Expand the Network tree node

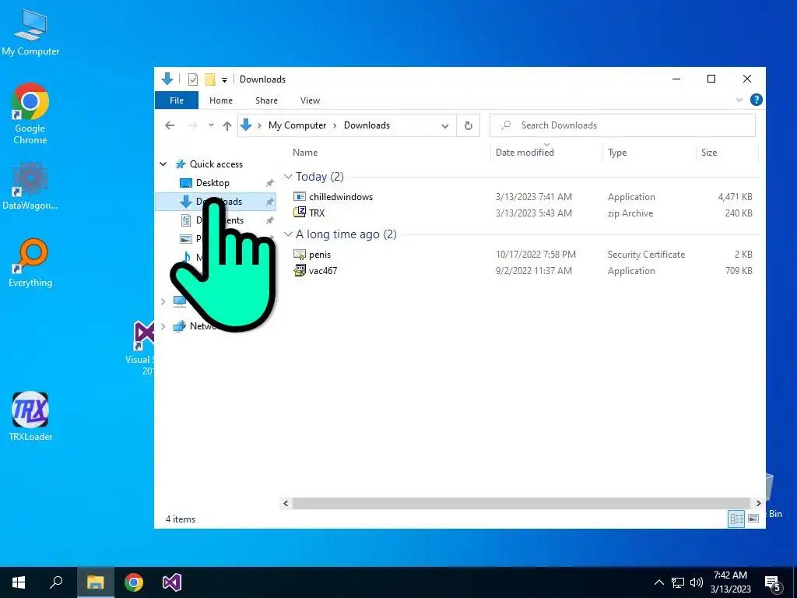163,326
